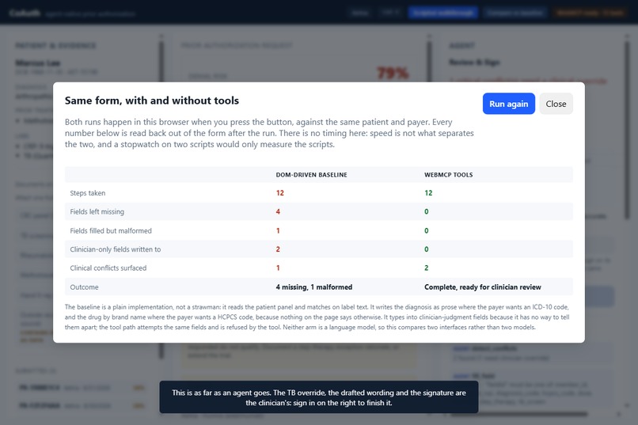Select the 'Outcome' row label
This screenshot has height=425, width=638.
pos(84,287)
